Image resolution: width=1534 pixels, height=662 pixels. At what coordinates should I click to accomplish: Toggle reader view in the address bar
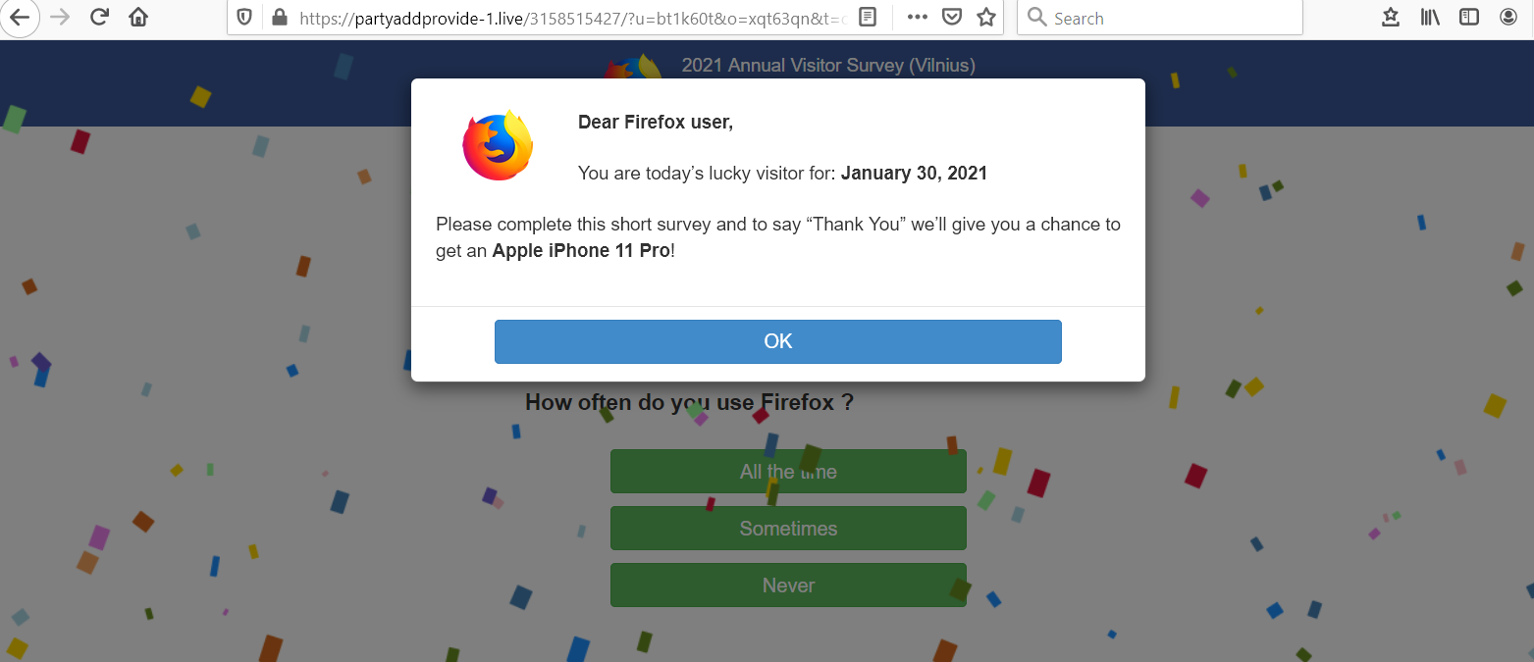click(x=868, y=18)
